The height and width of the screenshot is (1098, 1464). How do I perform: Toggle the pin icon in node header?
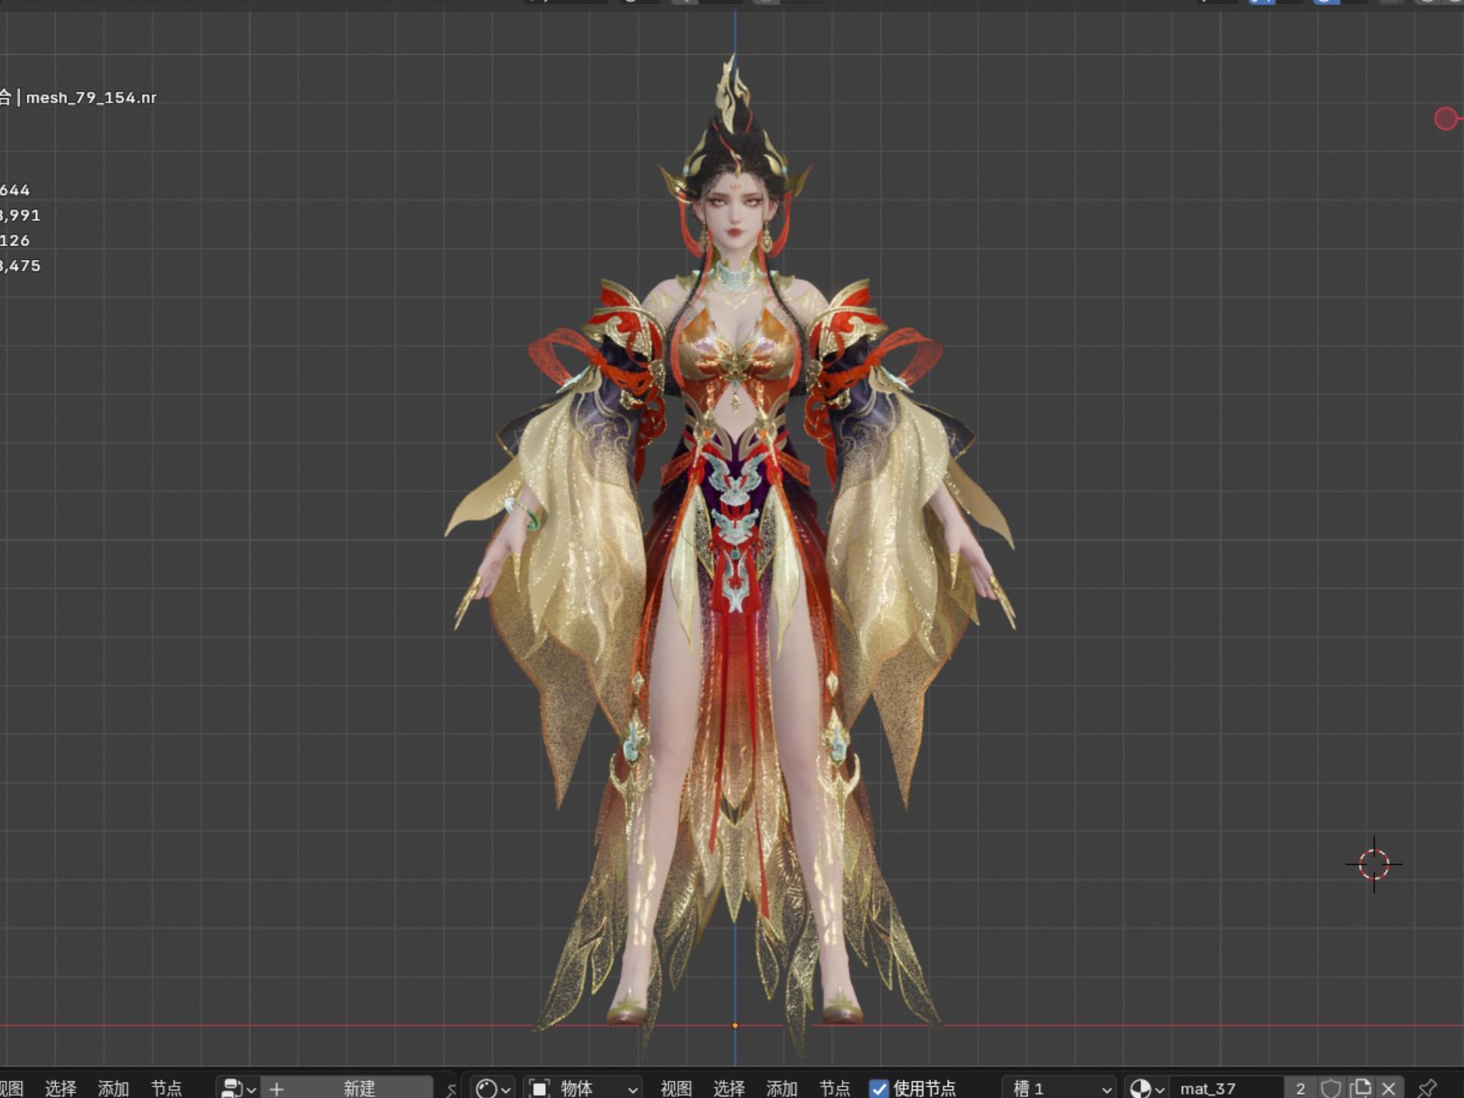pos(1427,1088)
